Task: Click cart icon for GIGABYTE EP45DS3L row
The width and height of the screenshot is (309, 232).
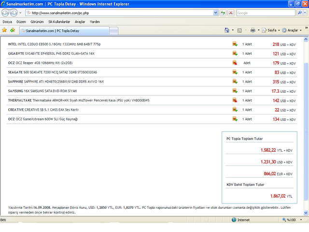Action: (235, 53)
